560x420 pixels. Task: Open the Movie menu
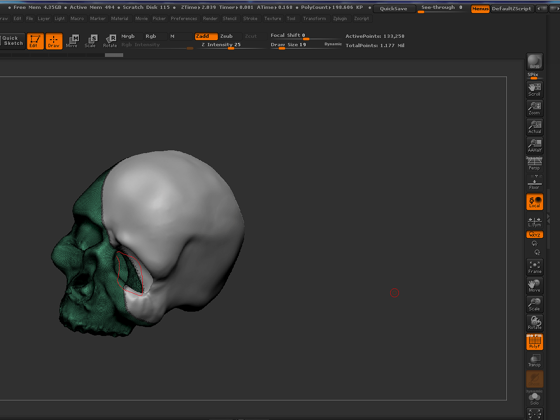coord(141,19)
